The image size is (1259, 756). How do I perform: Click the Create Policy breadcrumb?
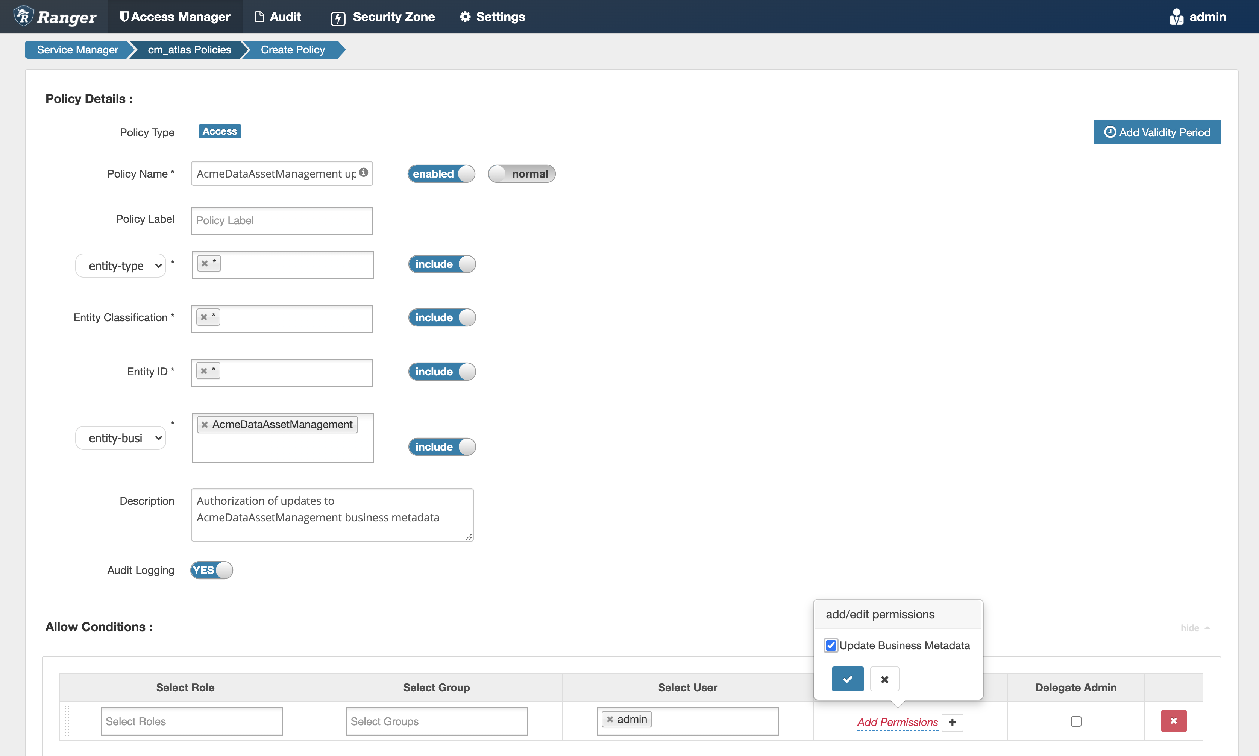(x=292, y=49)
